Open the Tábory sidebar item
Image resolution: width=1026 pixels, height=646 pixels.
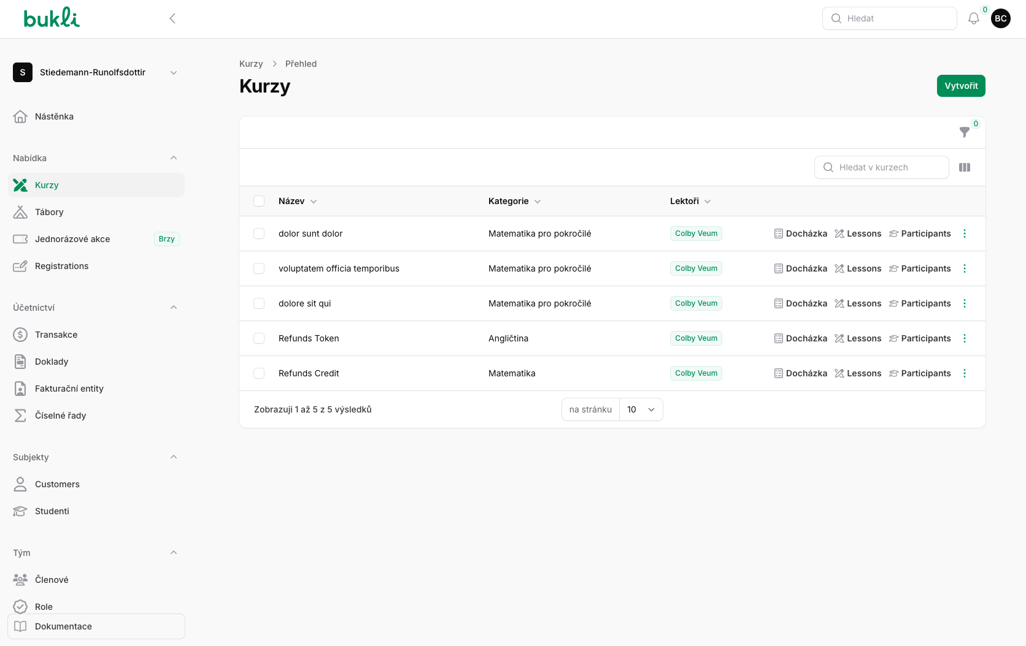tap(50, 212)
